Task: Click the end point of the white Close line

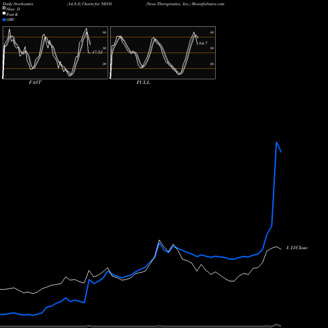Action: (x=281, y=249)
